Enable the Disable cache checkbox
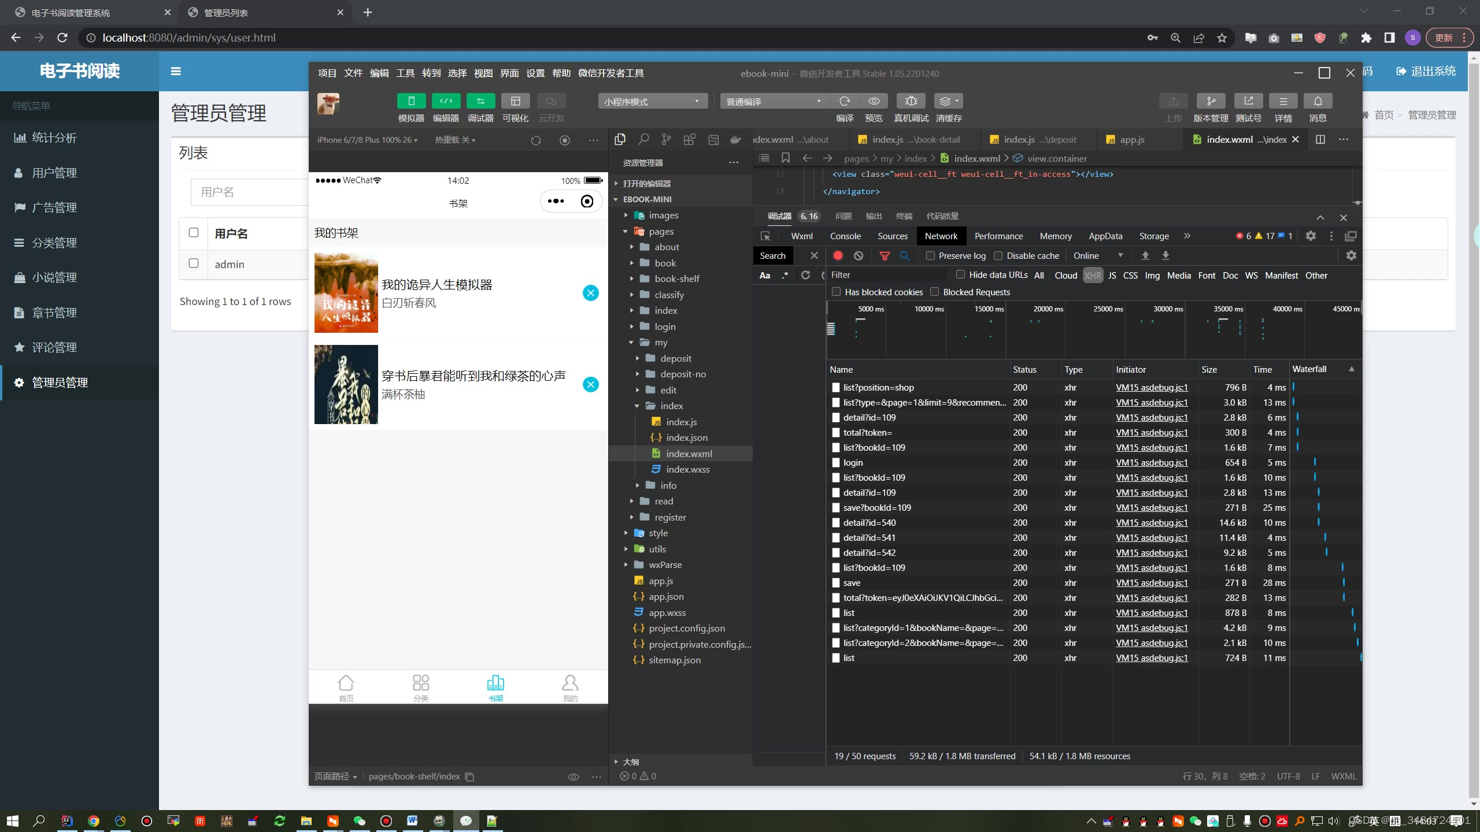Screen dimensions: 1480x832 (998, 255)
